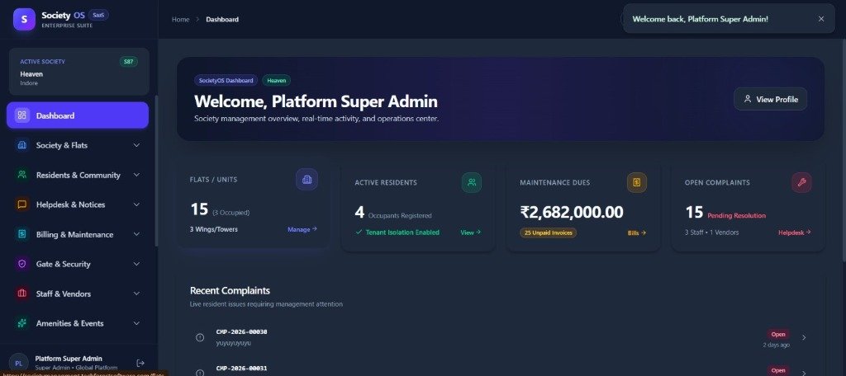This screenshot has height=376, width=846.
Task: Open the Helpdesk & Notices label
Action: click(x=71, y=204)
